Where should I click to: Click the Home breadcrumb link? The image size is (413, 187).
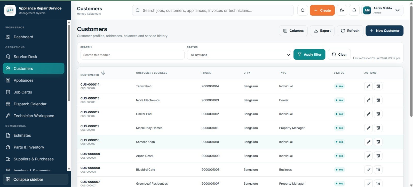(x=81, y=14)
